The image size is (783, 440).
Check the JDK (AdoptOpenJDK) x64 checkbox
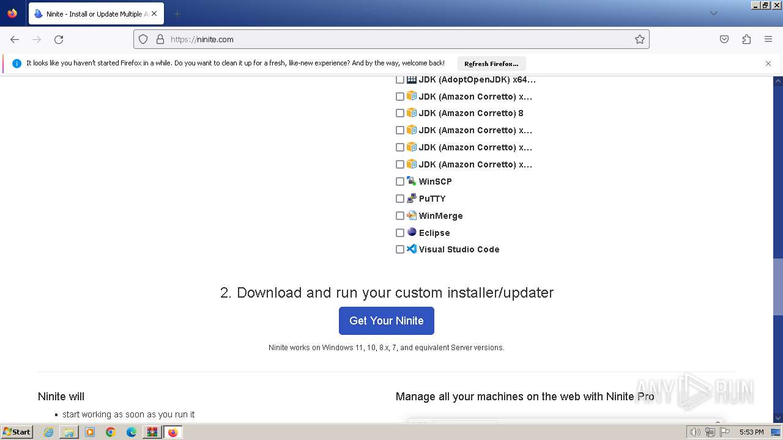[400, 79]
